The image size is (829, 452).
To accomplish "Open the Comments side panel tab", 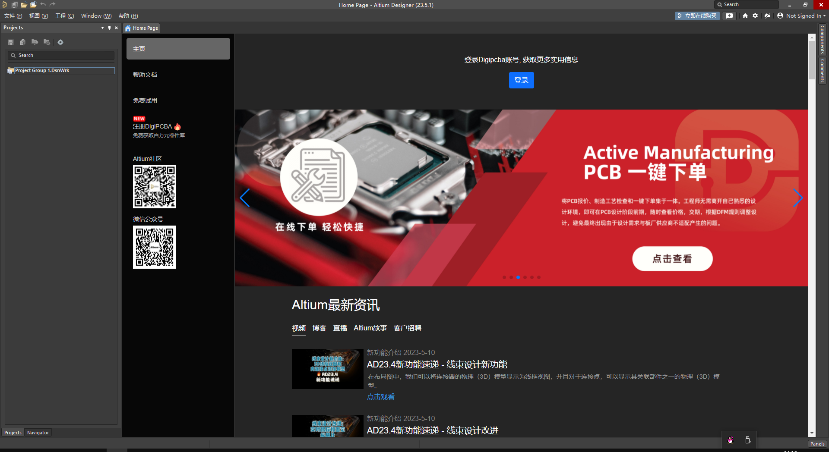I will [822, 71].
